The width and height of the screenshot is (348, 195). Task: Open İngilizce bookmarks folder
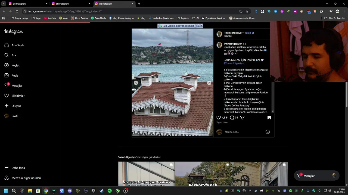(x=183, y=18)
